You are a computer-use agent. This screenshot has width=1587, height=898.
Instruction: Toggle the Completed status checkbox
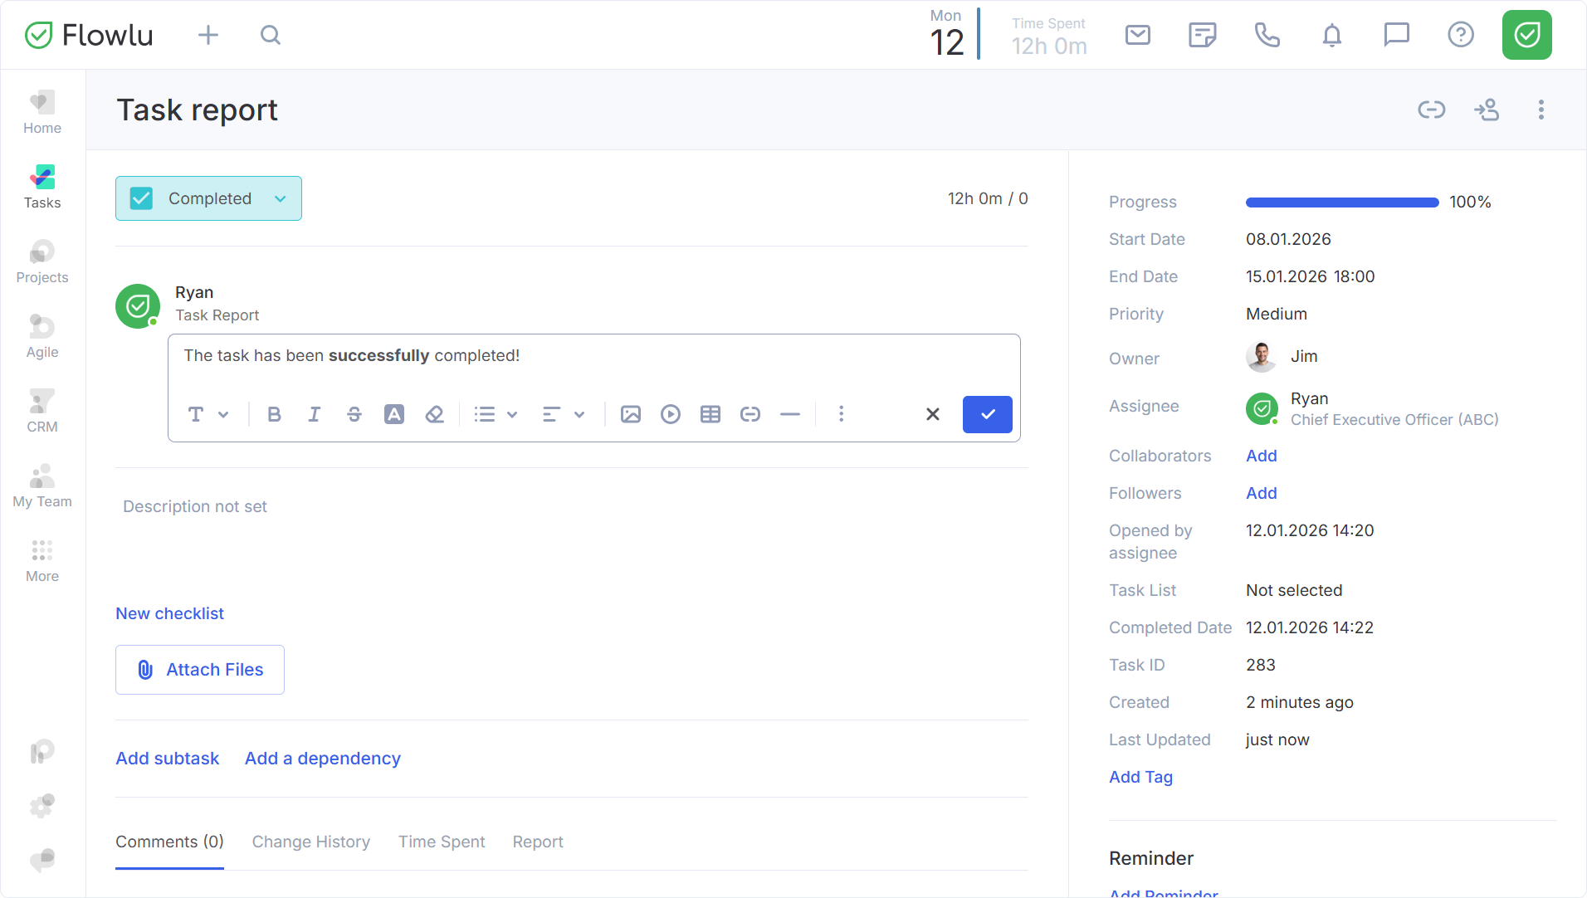(x=142, y=198)
